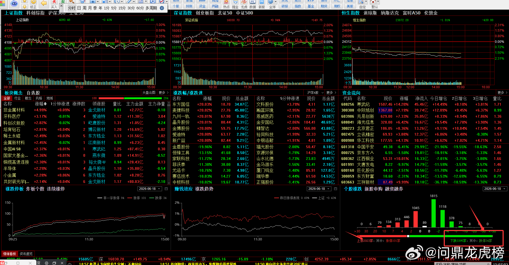Select 5分 five-minute period
This screenshot has width=509, height=265.
point(114,8)
